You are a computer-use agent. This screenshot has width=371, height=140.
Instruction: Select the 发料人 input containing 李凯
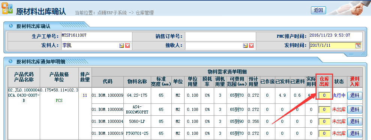pyautogui.click(x=90, y=46)
